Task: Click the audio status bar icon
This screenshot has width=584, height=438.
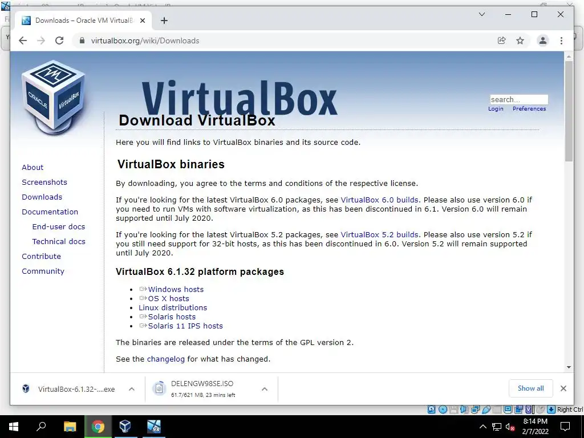Action: click(464, 409)
